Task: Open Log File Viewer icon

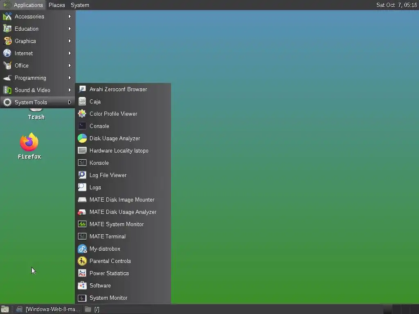Action: pos(82,175)
